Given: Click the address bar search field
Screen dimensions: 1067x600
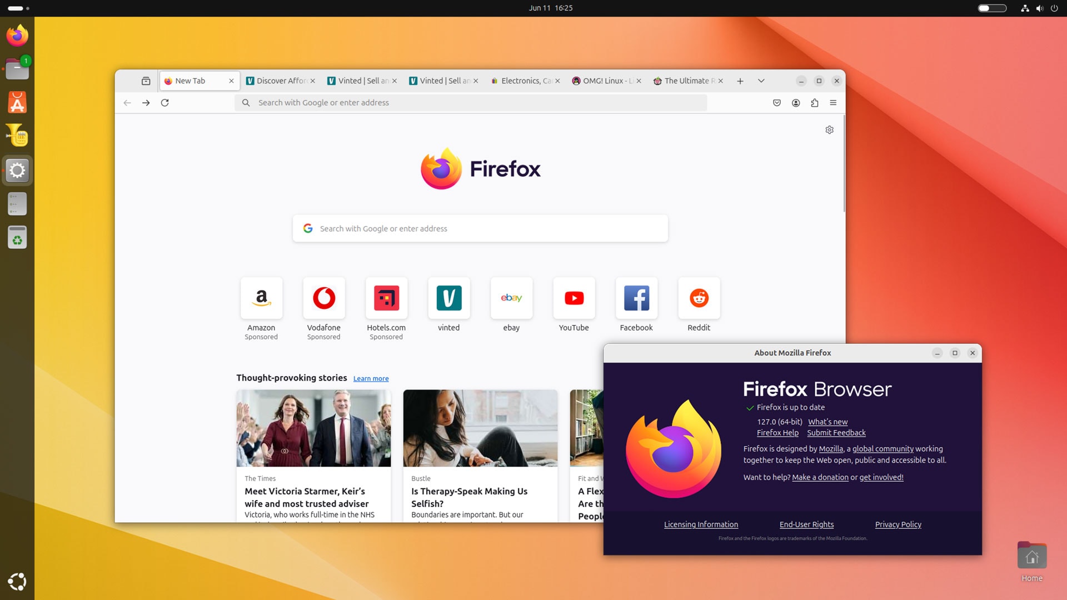Looking at the screenshot, I should [x=471, y=103].
